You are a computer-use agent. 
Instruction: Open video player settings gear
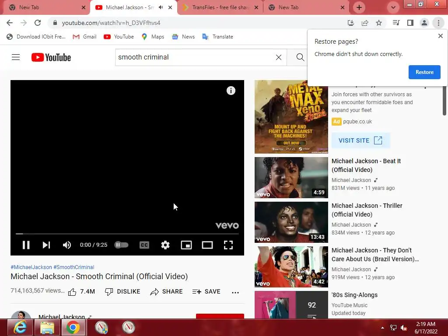[165, 245]
